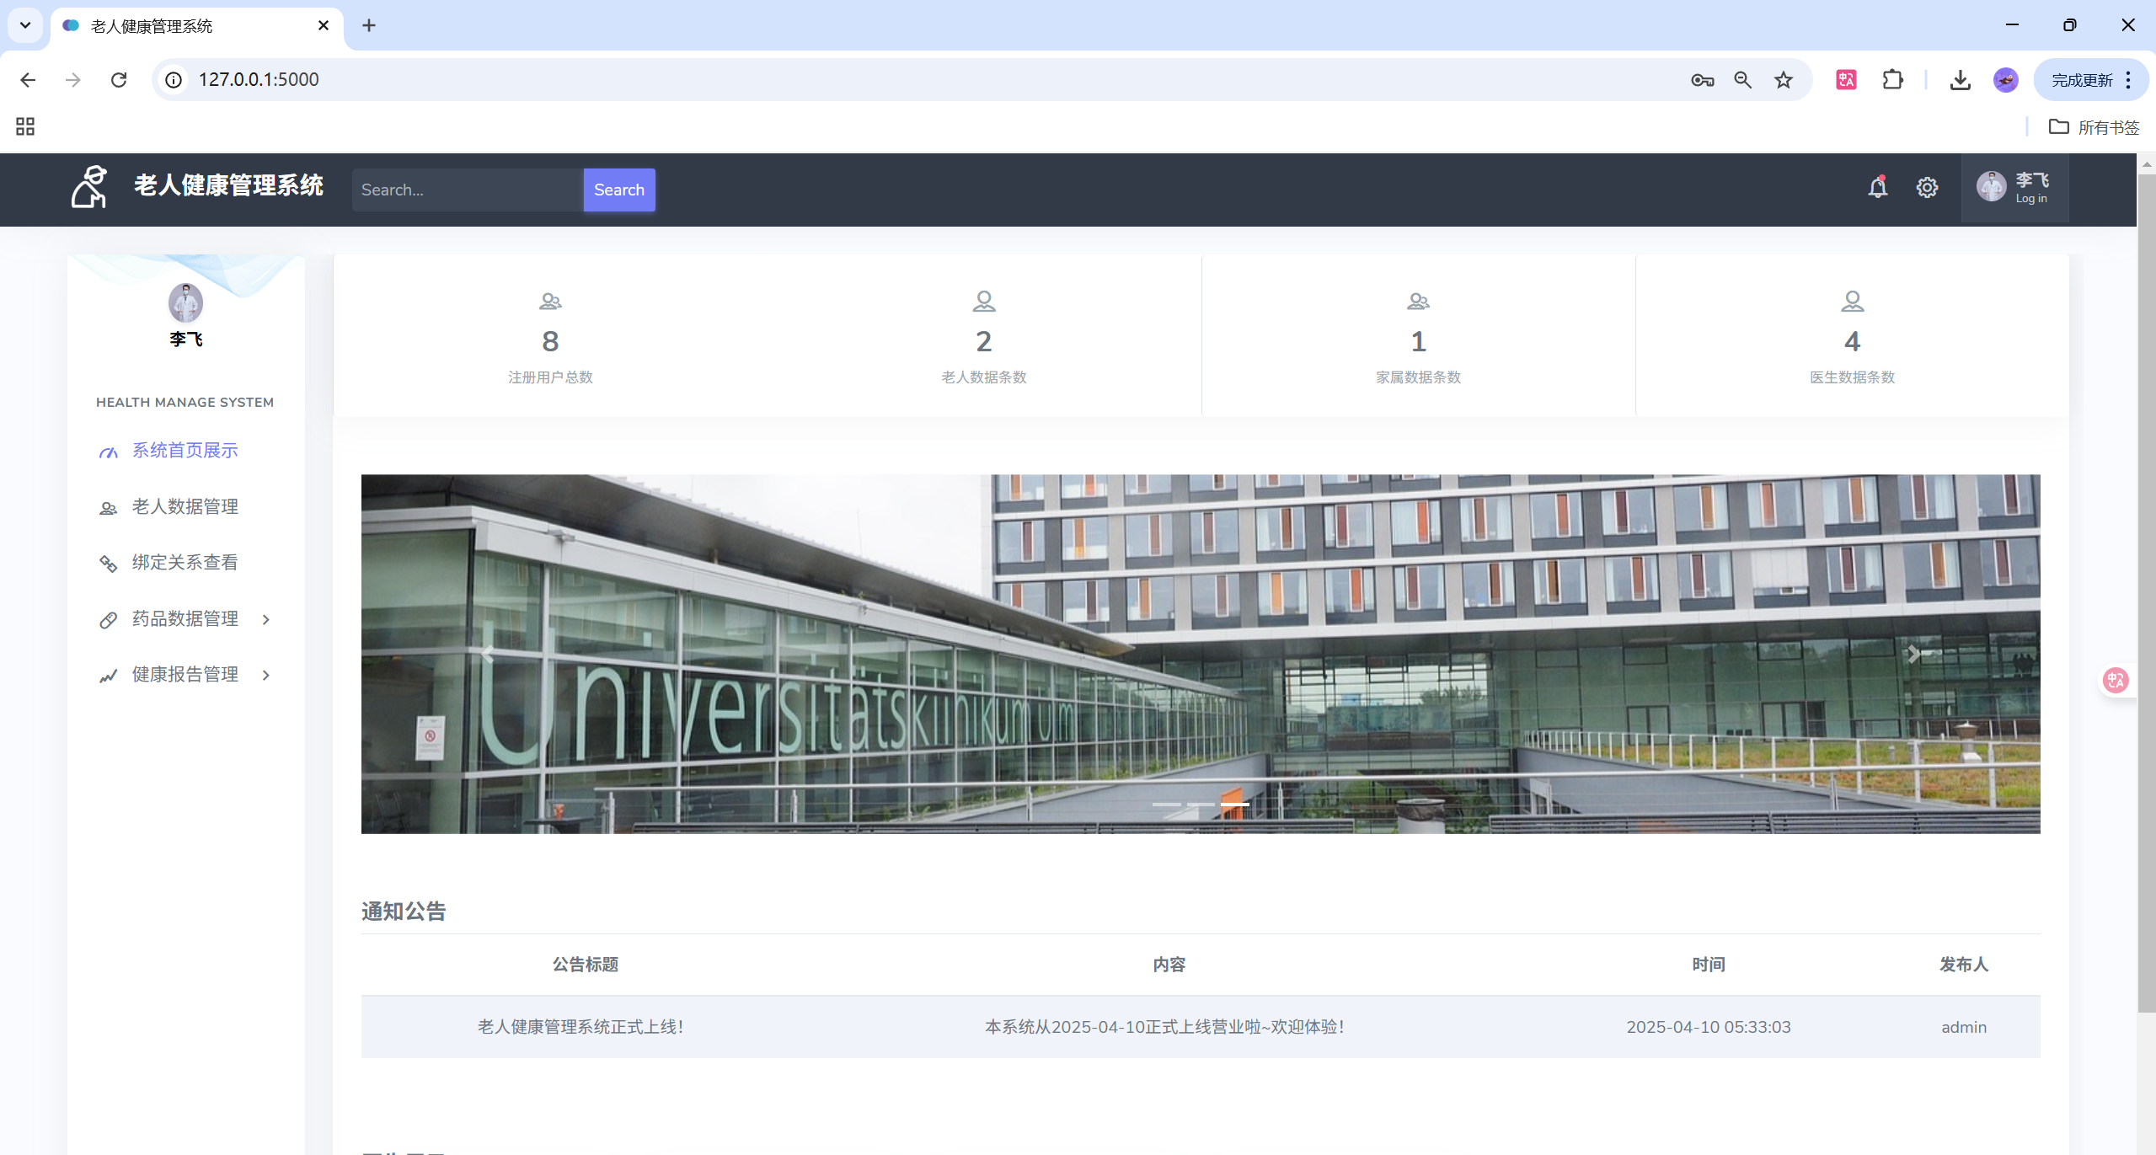
Task: Click the elder care logo icon
Action: point(89,187)
